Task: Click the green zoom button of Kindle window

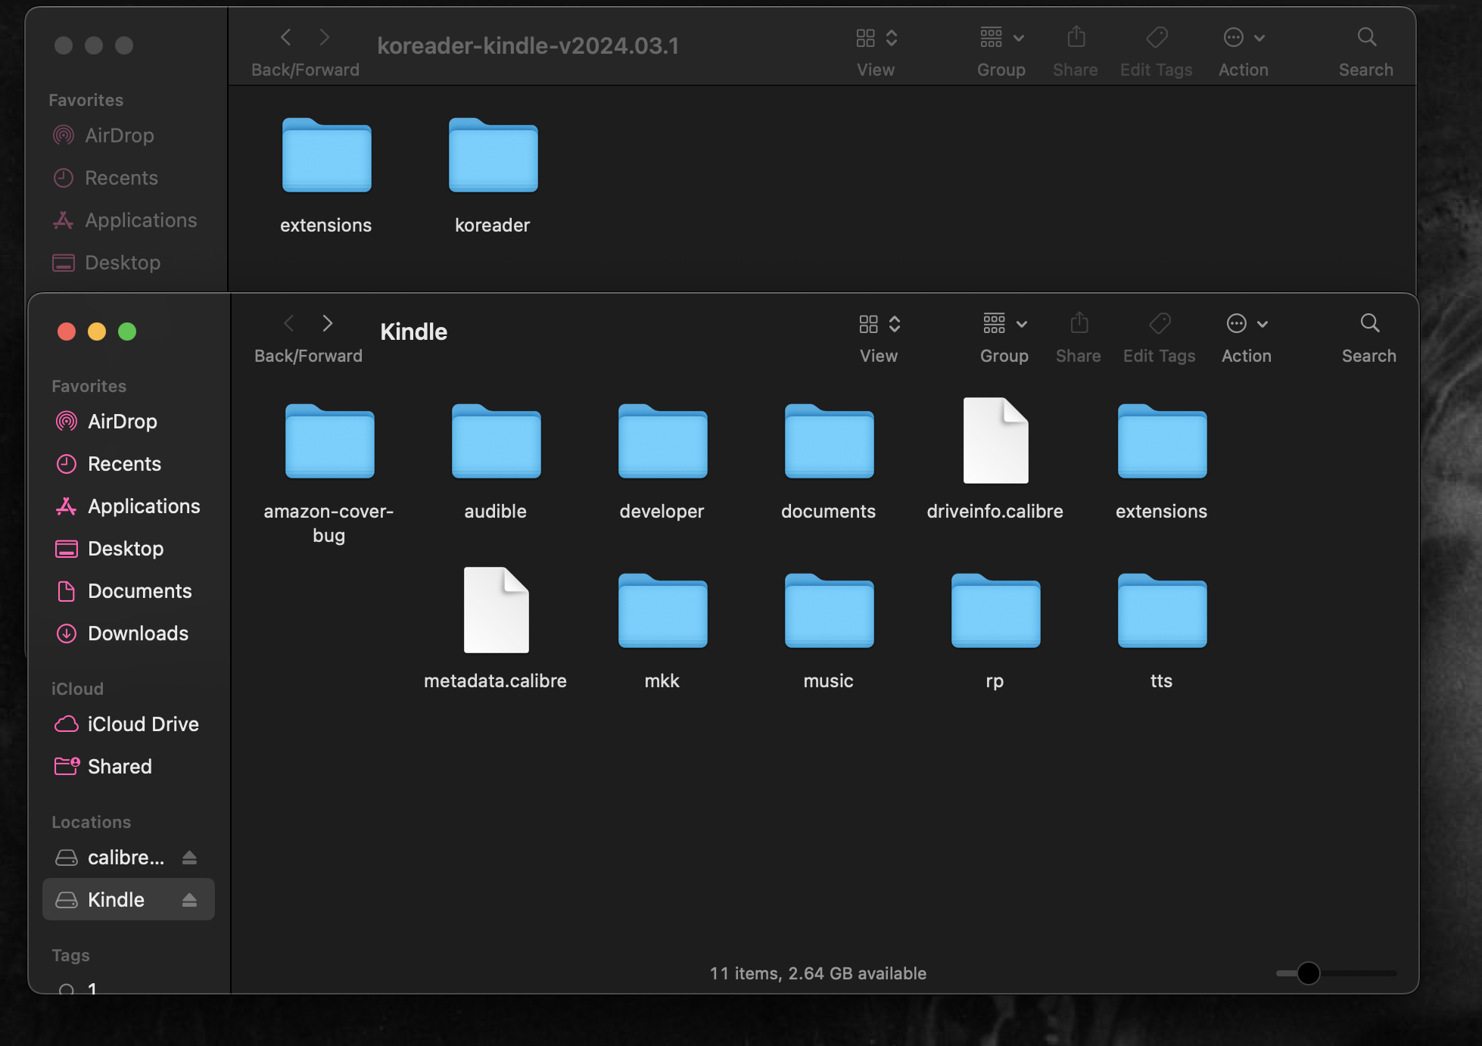Action: tap(127, 332)
